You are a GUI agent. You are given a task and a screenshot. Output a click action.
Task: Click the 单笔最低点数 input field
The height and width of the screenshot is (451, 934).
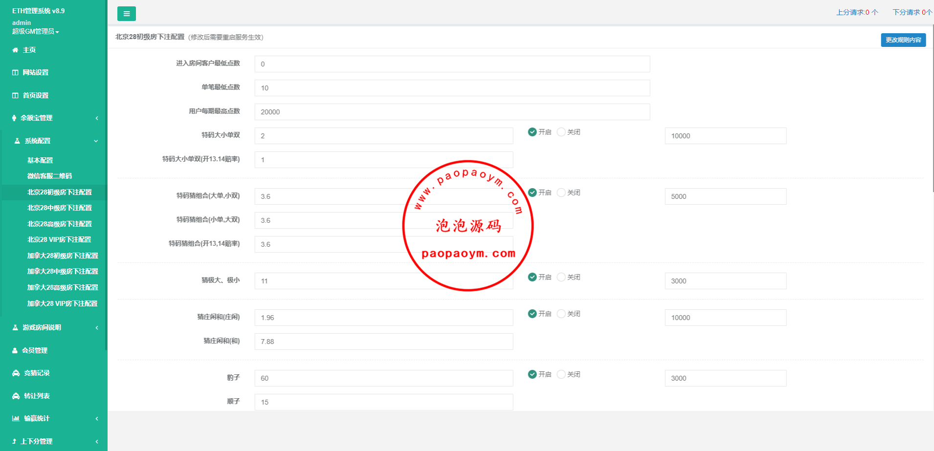point(452,88)
